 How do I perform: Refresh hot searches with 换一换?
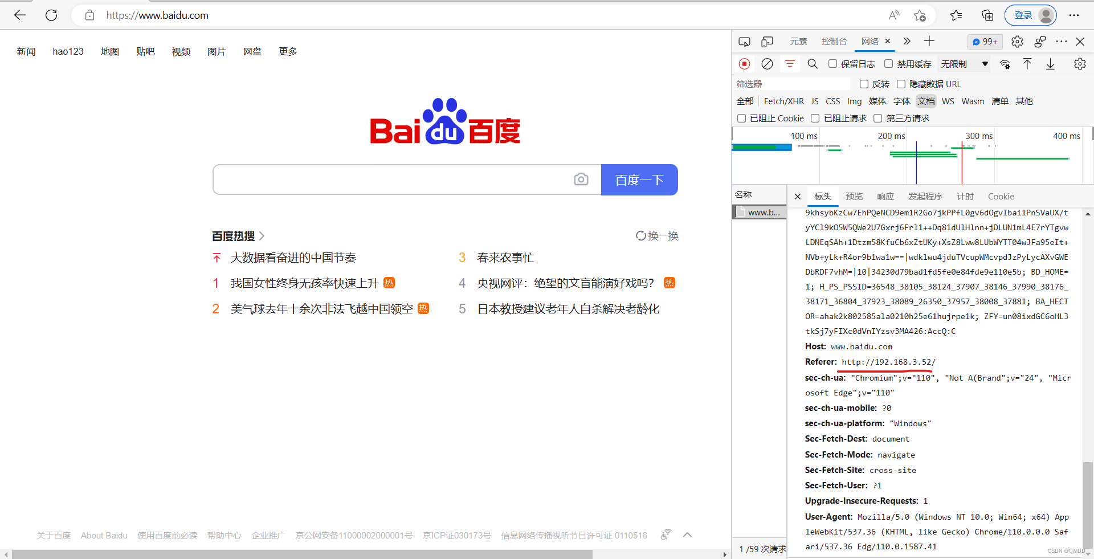657,235
